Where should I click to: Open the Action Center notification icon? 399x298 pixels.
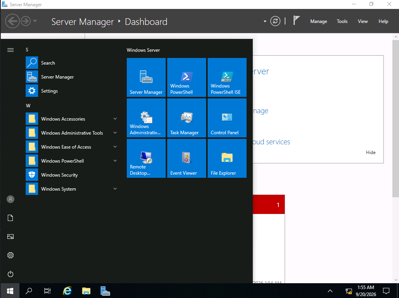[x=386, y=291]
